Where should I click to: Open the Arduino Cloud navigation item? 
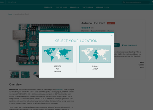click(103, 7)
